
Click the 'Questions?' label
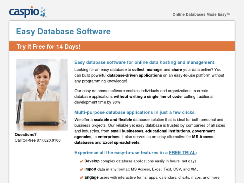26,135
